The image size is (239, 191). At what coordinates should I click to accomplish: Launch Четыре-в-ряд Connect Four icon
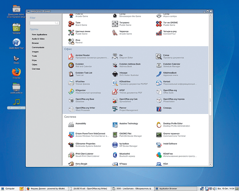(x=159, y=33)
